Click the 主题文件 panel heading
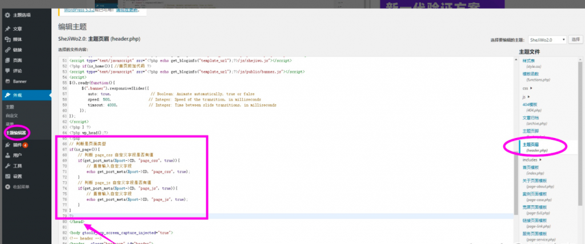Viewport: 585px width, 244px height. tap(529, 52)
